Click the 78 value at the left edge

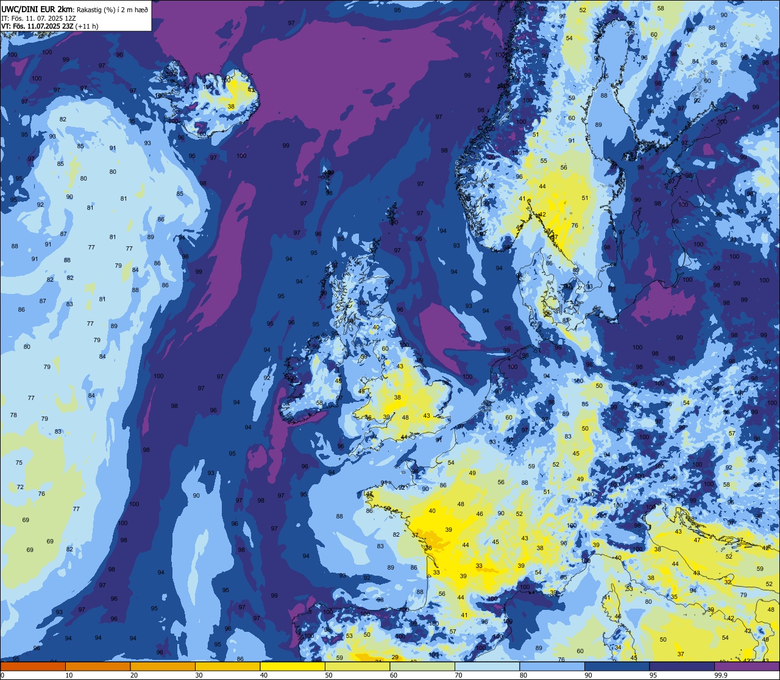tap(13, 415)
